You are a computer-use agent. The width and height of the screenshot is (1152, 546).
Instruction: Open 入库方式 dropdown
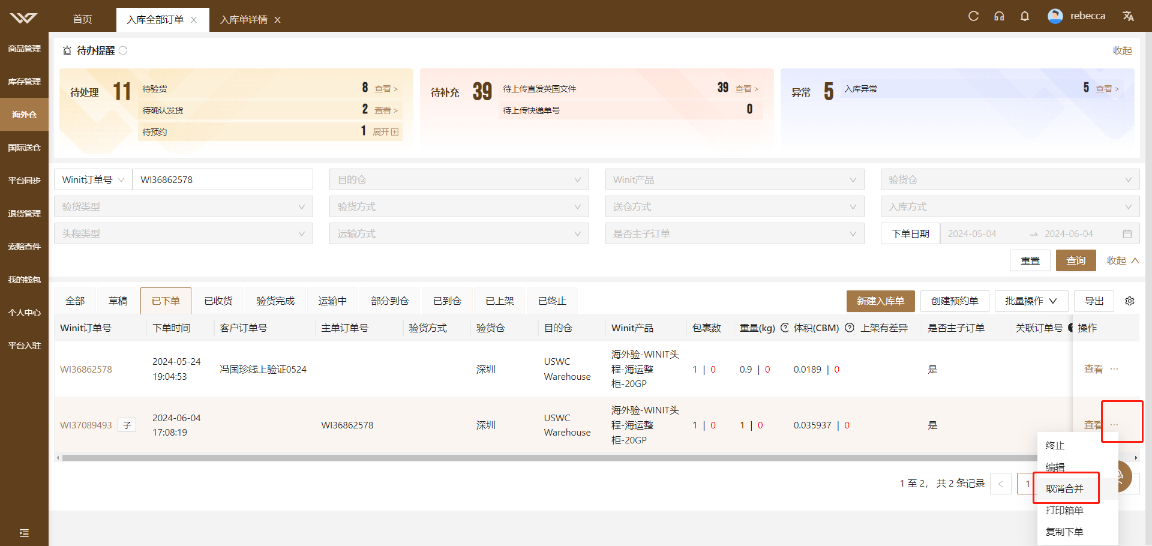pyautogui.click(x=1010, y=206)
